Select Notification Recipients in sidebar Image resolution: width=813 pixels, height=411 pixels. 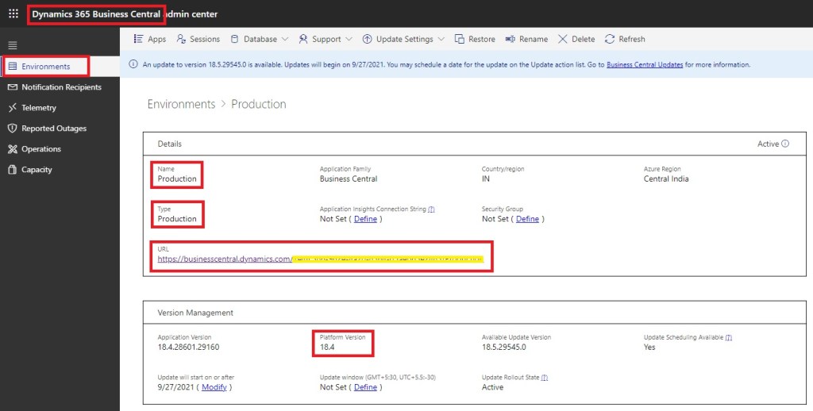coord(61,87)
